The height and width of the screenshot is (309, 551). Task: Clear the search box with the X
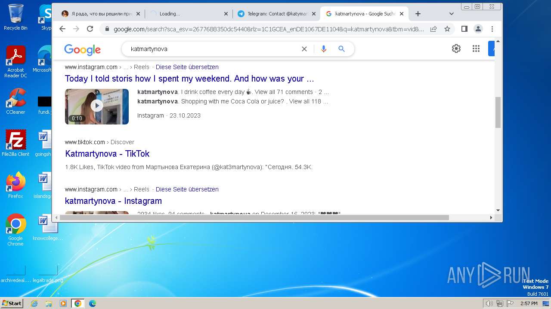click(x=304, y=49)
